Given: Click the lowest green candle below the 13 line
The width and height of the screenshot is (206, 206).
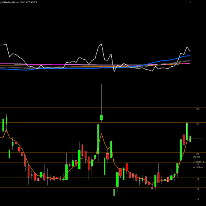Looking at the screenshot, I should point(114,192).
